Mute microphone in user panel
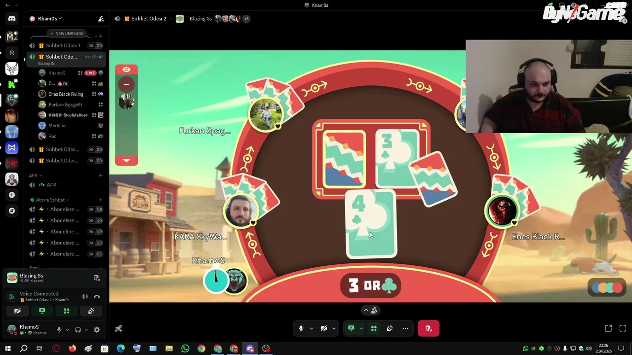 click(59, 330)
